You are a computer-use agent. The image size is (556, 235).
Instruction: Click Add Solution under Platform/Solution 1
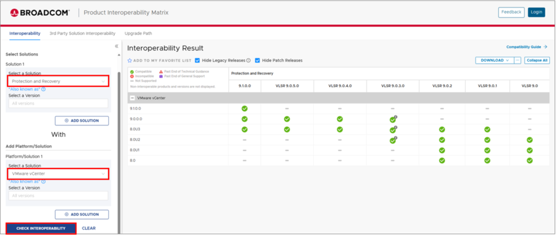[82, 214]
